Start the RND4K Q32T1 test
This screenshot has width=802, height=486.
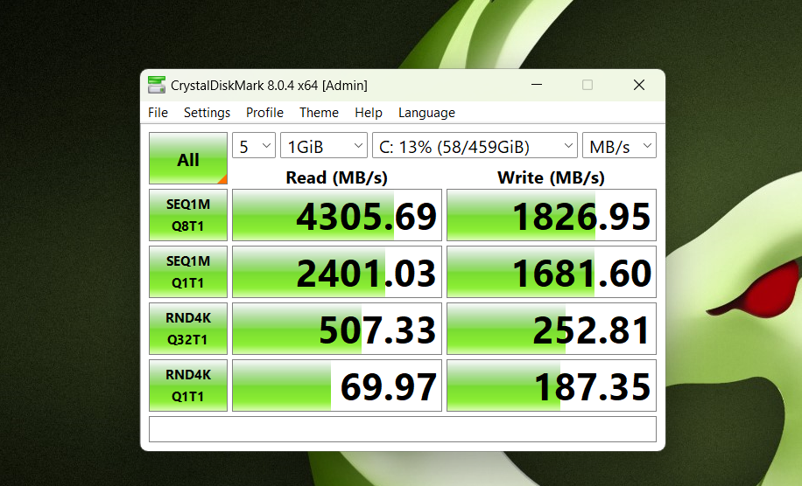point(188,329)
